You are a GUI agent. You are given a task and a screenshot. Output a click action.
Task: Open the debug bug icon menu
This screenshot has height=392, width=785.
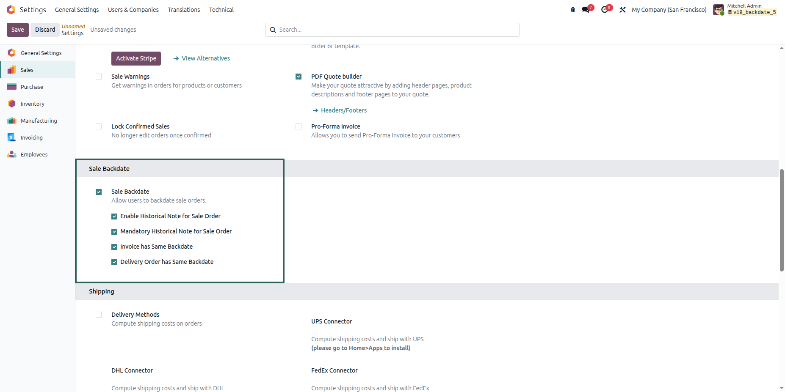pos(573,10)
